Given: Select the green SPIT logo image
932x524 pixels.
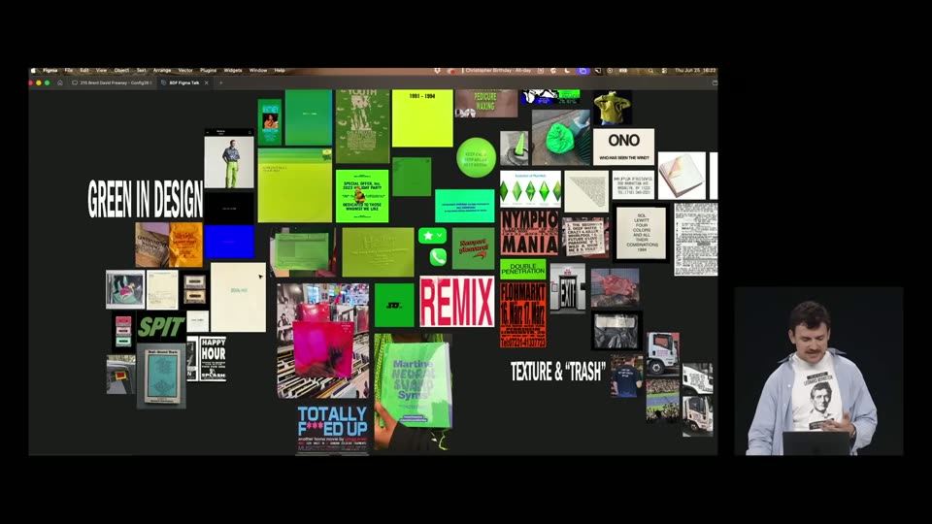Looking at the screenshot, I should 161,327.
